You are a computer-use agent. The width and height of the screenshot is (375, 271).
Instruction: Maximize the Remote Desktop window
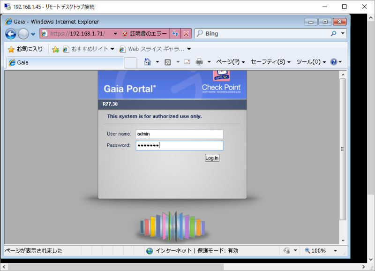click(x=344, y=7)
